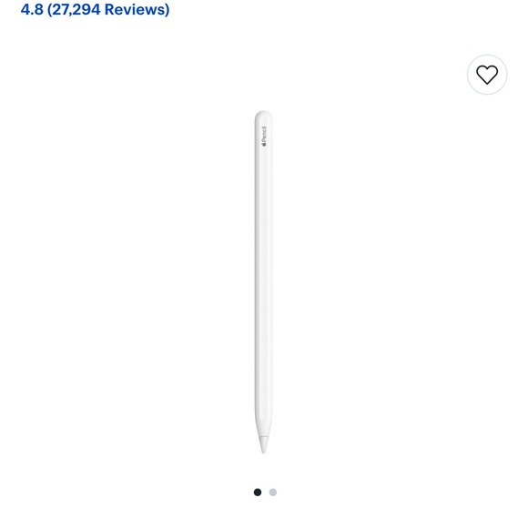Jump to reviews via blue rating link
The height and width of the screenshot is (528, 528).
[95, 9]
